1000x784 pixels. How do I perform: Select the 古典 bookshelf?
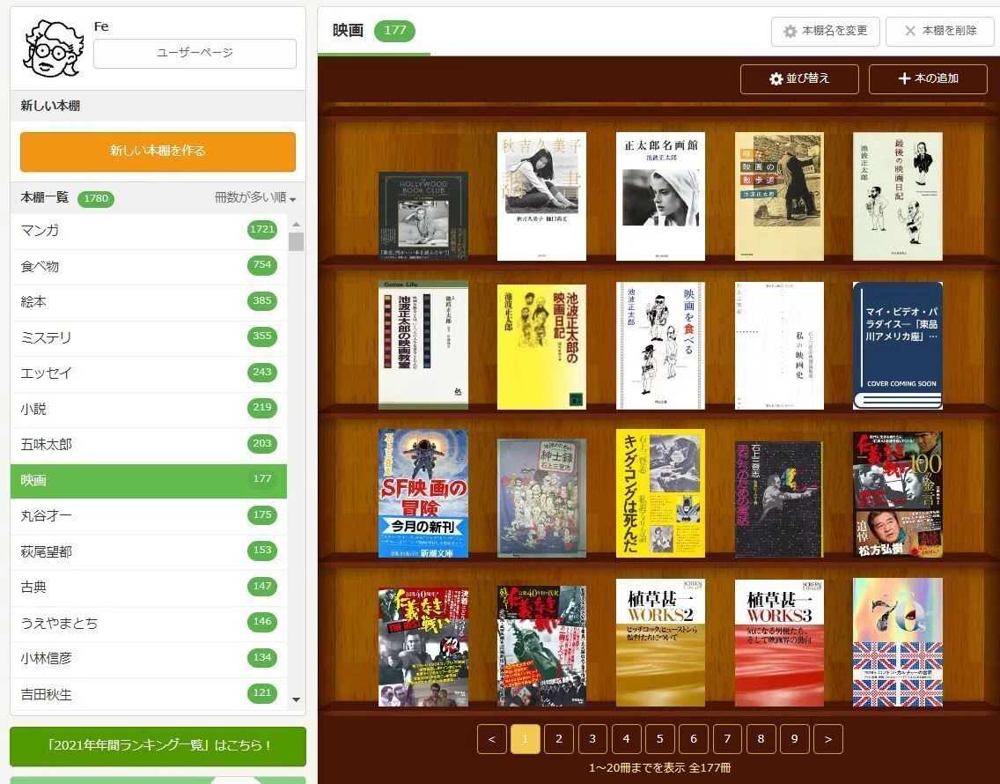tap(149, 588)
